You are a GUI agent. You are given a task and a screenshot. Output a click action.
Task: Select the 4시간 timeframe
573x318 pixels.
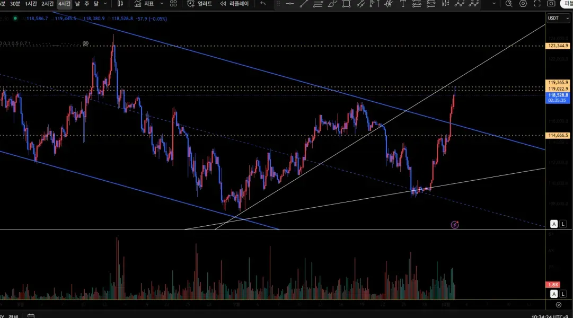(x=64, y=4)
